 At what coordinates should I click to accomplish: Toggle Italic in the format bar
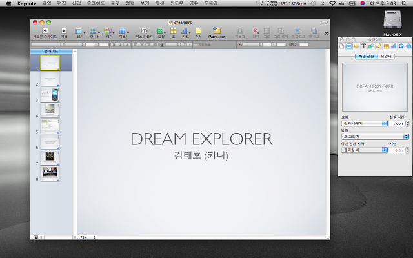point(120,45)
